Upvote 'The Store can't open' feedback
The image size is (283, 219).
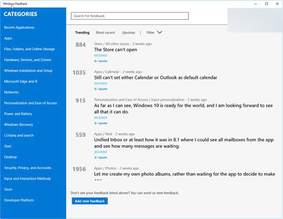coord(101,61)
